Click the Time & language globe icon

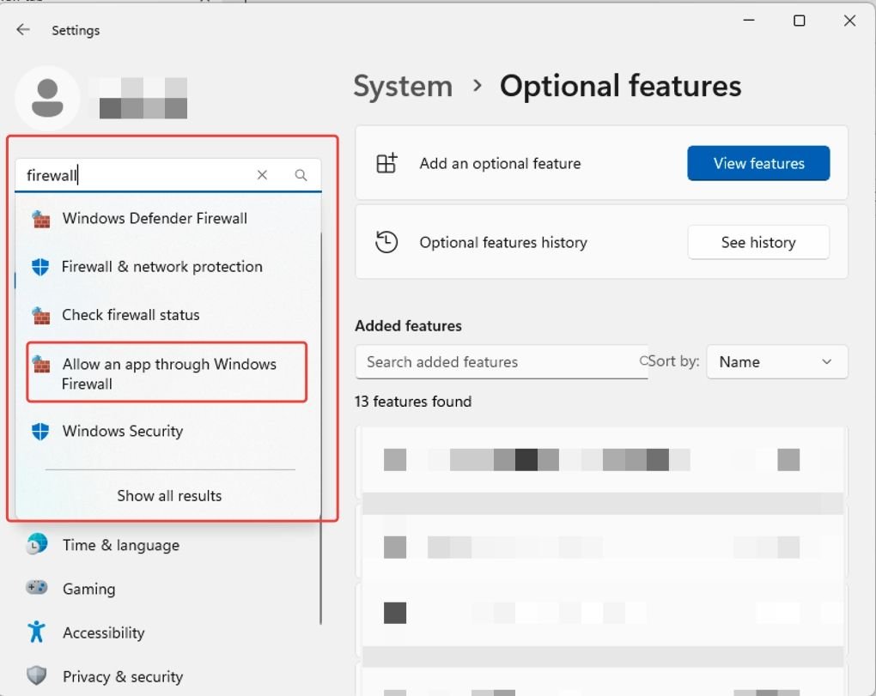coord(37,544)
